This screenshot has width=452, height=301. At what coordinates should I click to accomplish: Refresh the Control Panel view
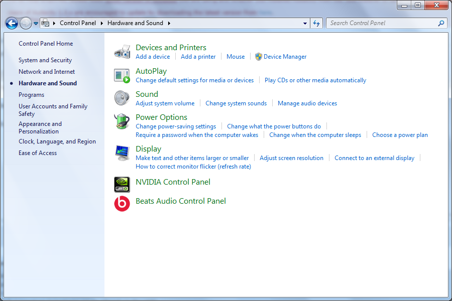(x=316, y=23)
